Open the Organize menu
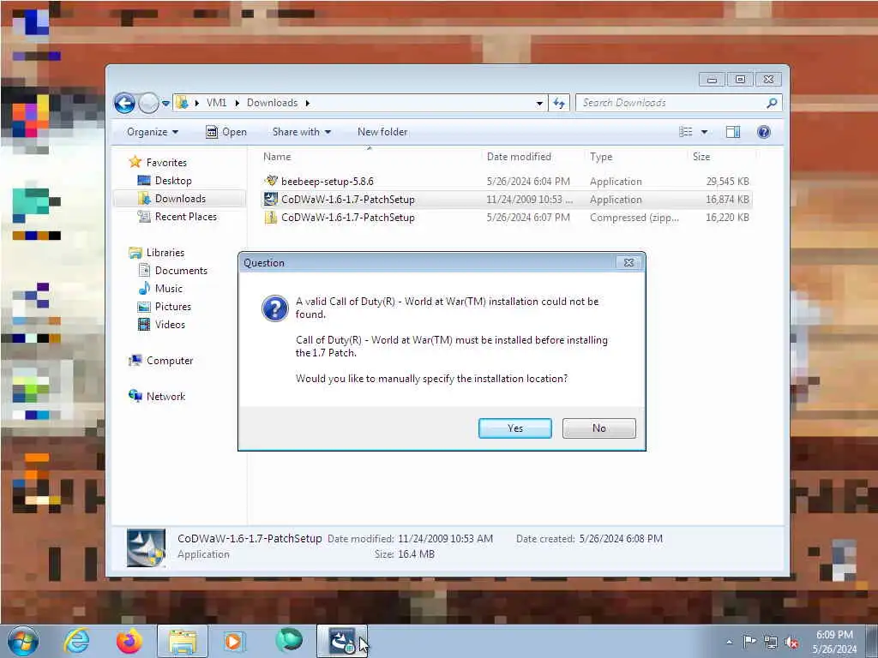878x658 pixels. pyautogui.click(x=153, y=132)
